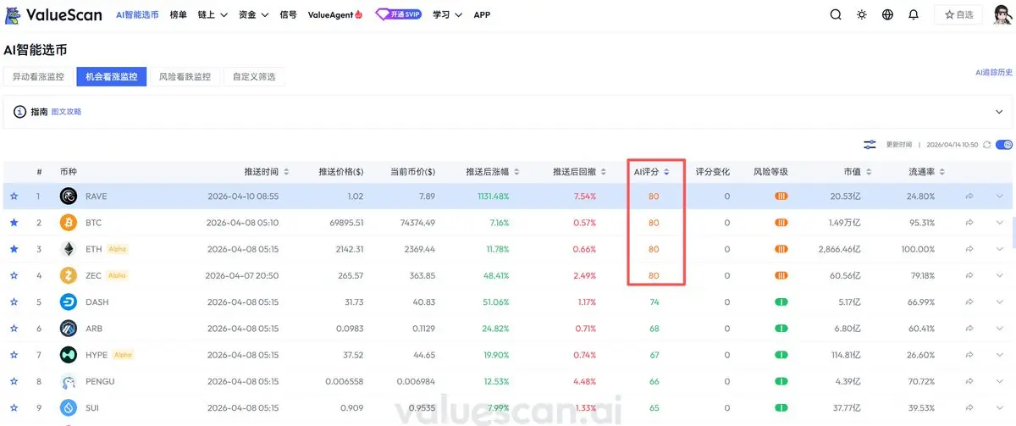Open language globe icon
This screenshot has height=426, width=1016.
pos(887,14)
